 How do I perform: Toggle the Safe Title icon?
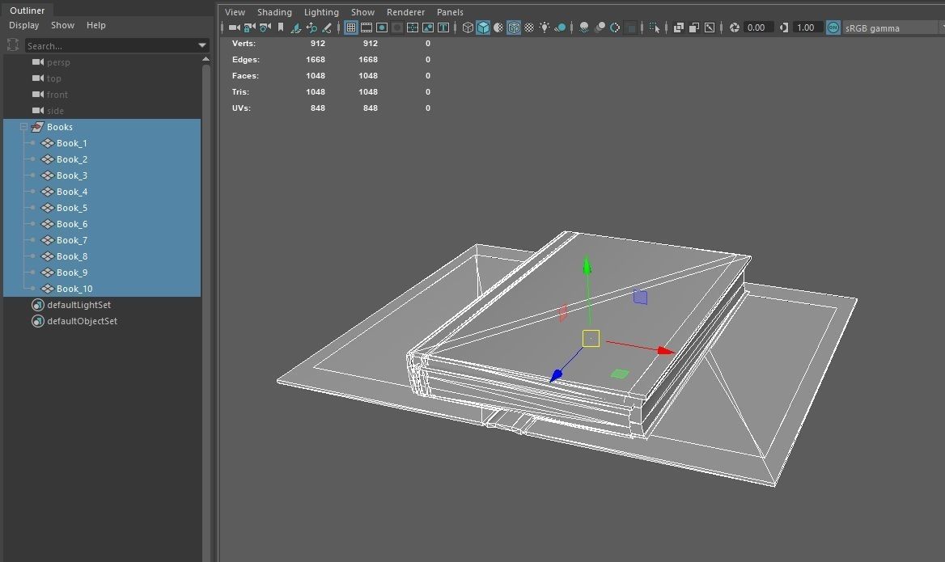click(443, 27)
